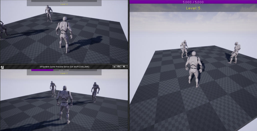This screenshot has width=257, height=131.
Task: Select the Level: 5 label
Action: pos(193,8)
